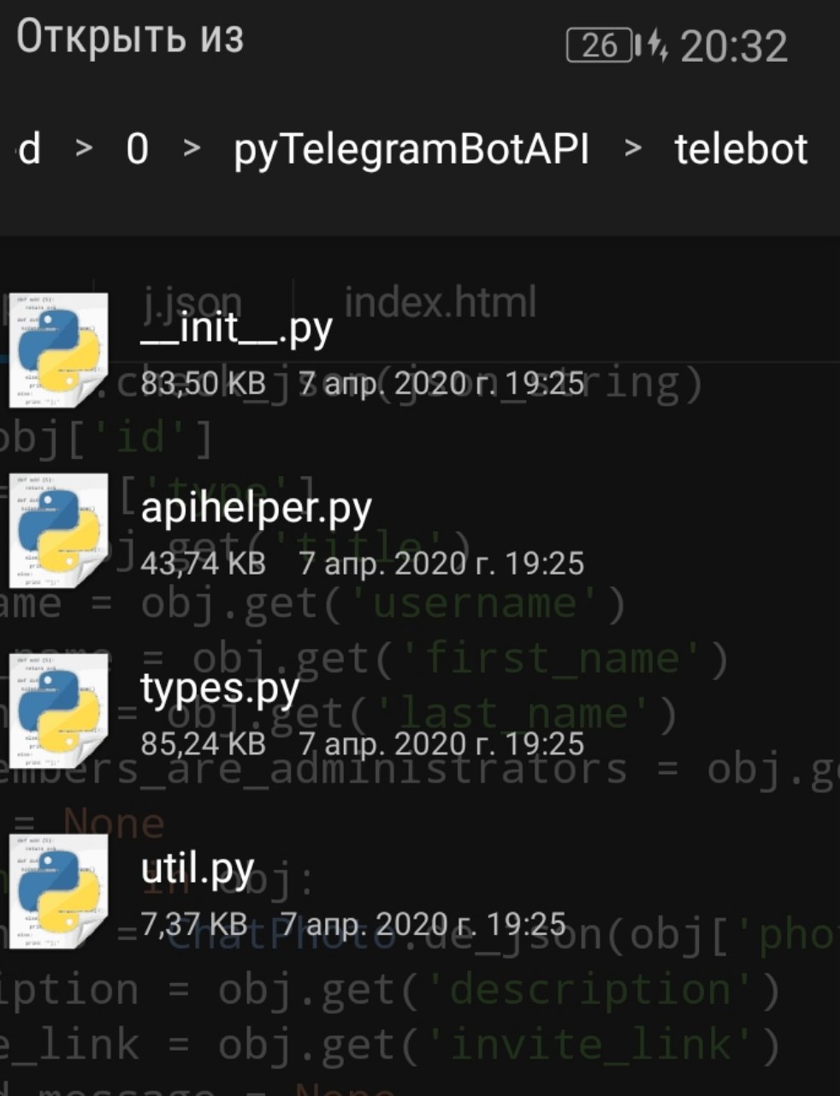
Task: Tap chevron between d and 0
Action: coord(83,149)
